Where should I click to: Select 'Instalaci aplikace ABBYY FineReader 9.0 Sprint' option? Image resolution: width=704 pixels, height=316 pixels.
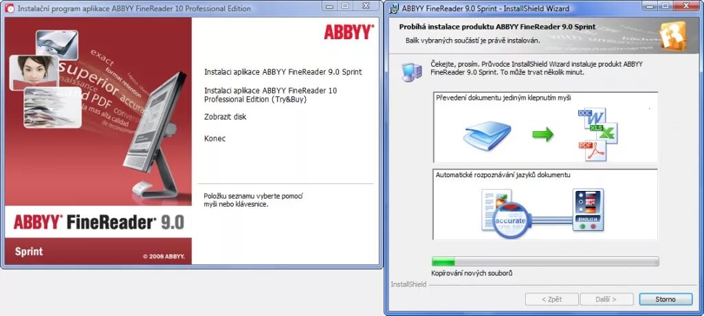click(283, 72)
